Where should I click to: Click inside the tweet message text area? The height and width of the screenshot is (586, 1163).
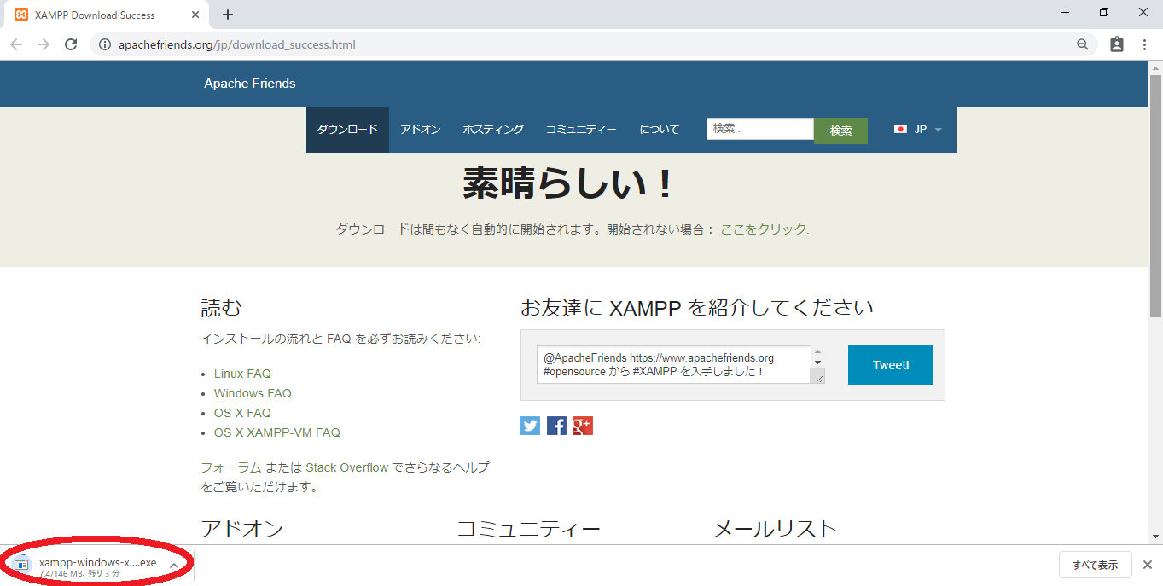tap(674, 365)
